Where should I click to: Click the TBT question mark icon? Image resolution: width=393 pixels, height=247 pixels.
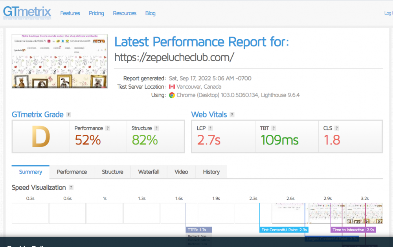point(274,128)
